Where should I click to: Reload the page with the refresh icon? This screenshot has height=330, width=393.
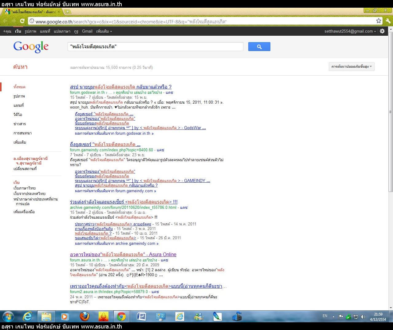click(22, 21)
